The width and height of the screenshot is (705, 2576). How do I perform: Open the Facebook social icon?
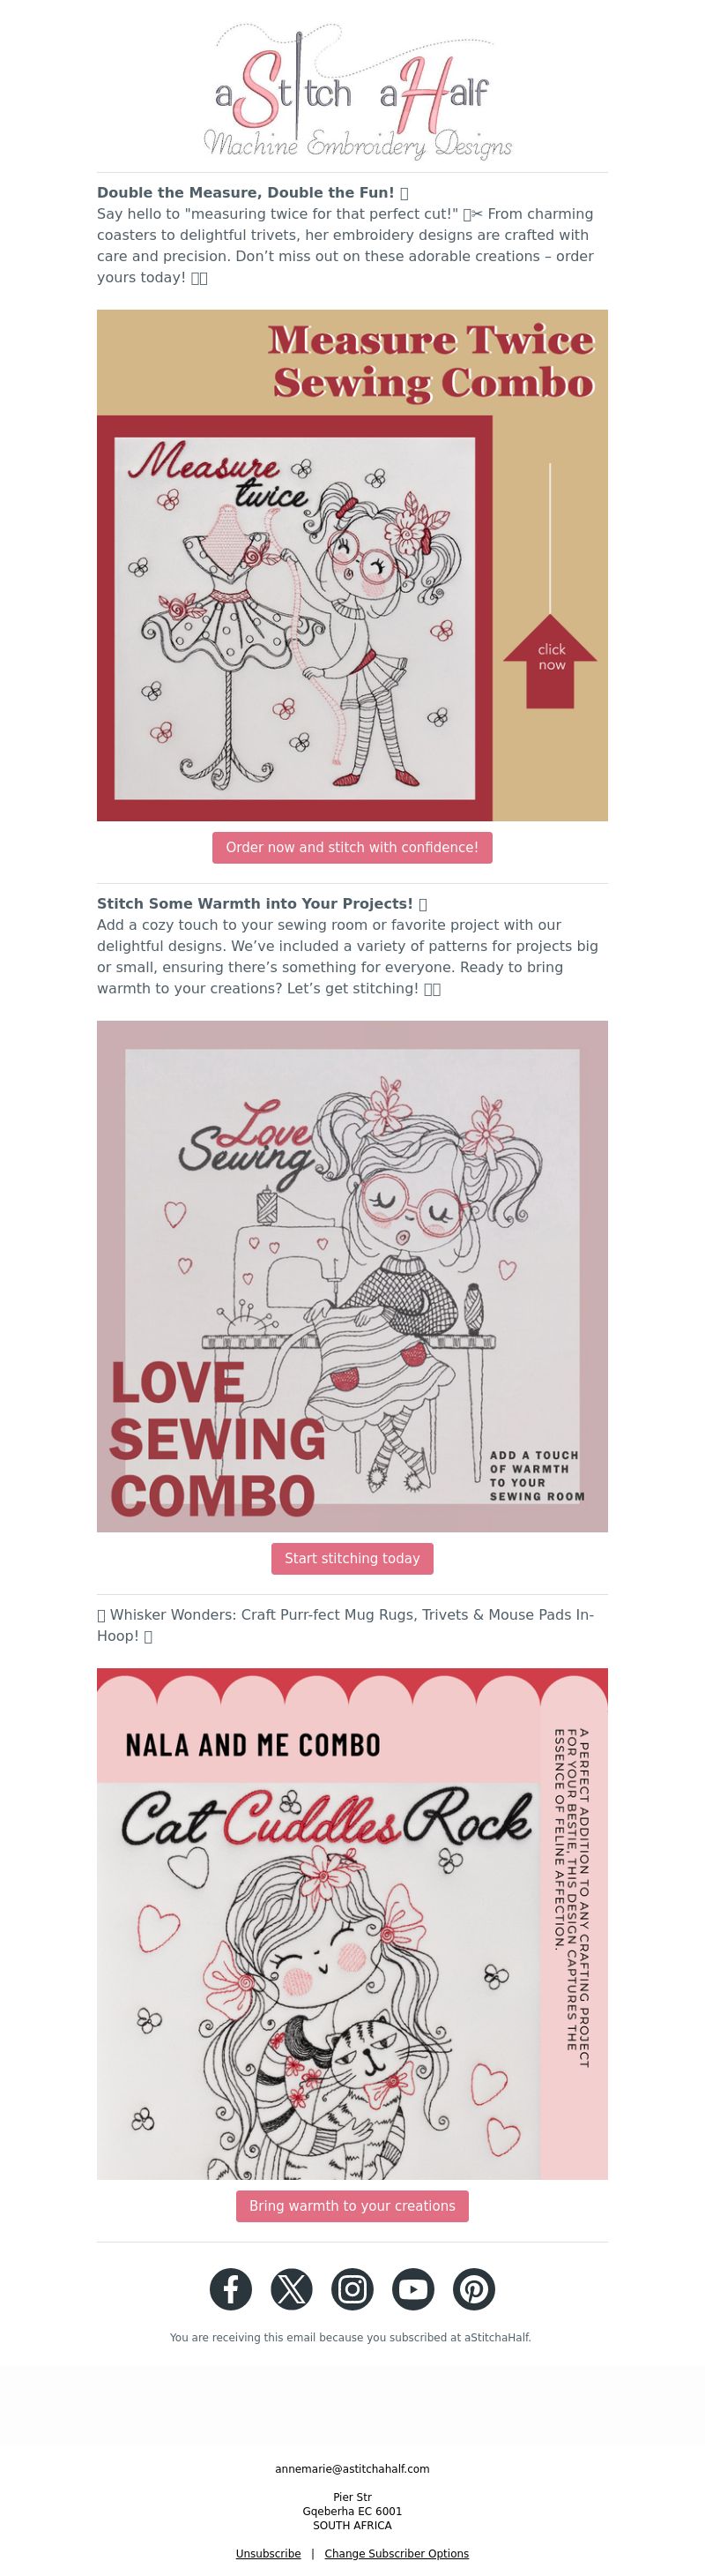click(x=231, y=2288)
